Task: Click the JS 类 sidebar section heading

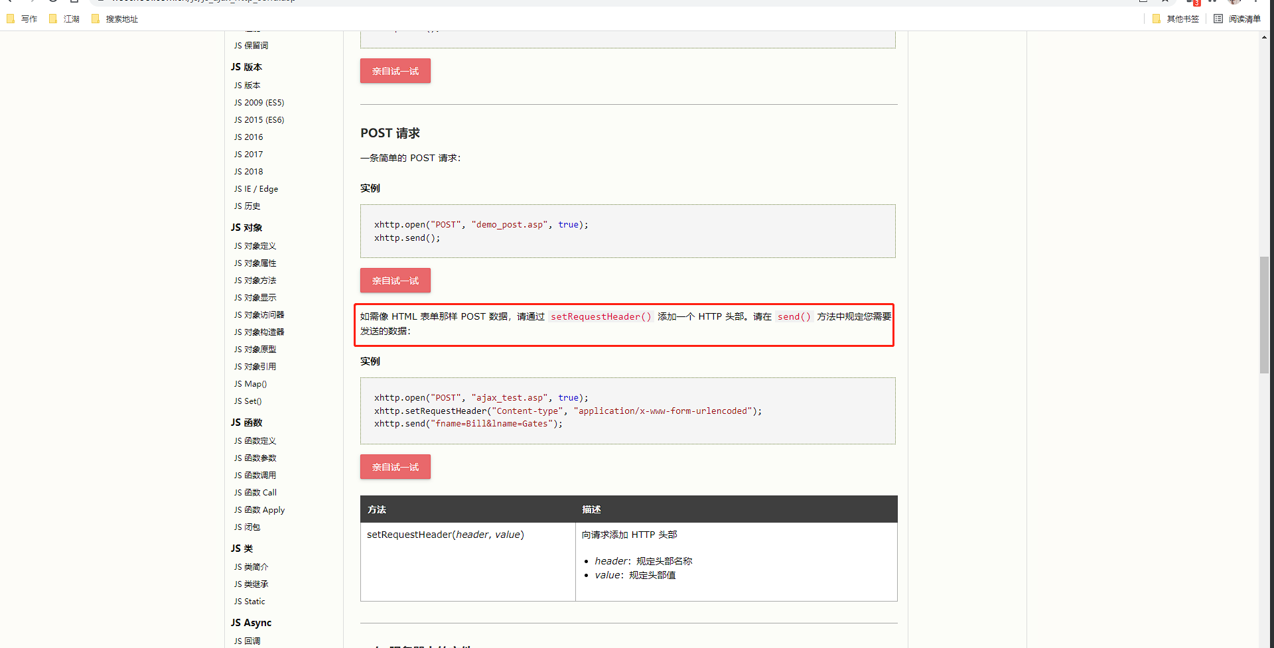Action: click(242, 549)
